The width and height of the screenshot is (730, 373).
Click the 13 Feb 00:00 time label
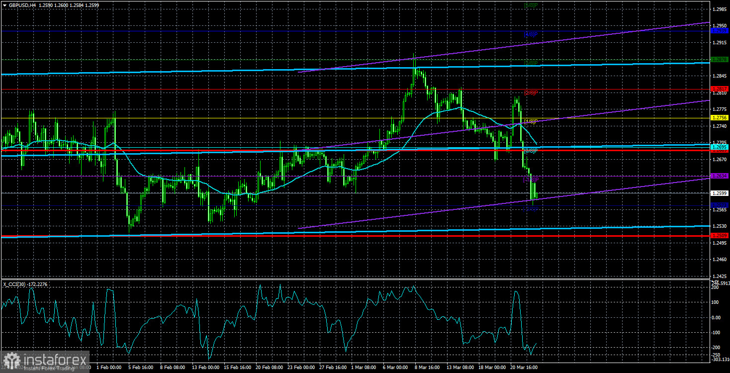click(206, 369)
